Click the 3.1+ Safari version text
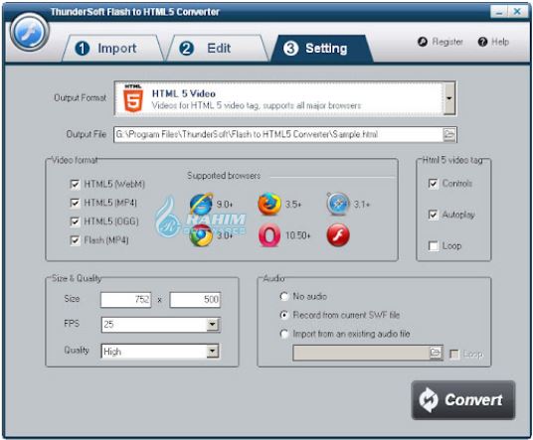 click(x=362, y=204)
